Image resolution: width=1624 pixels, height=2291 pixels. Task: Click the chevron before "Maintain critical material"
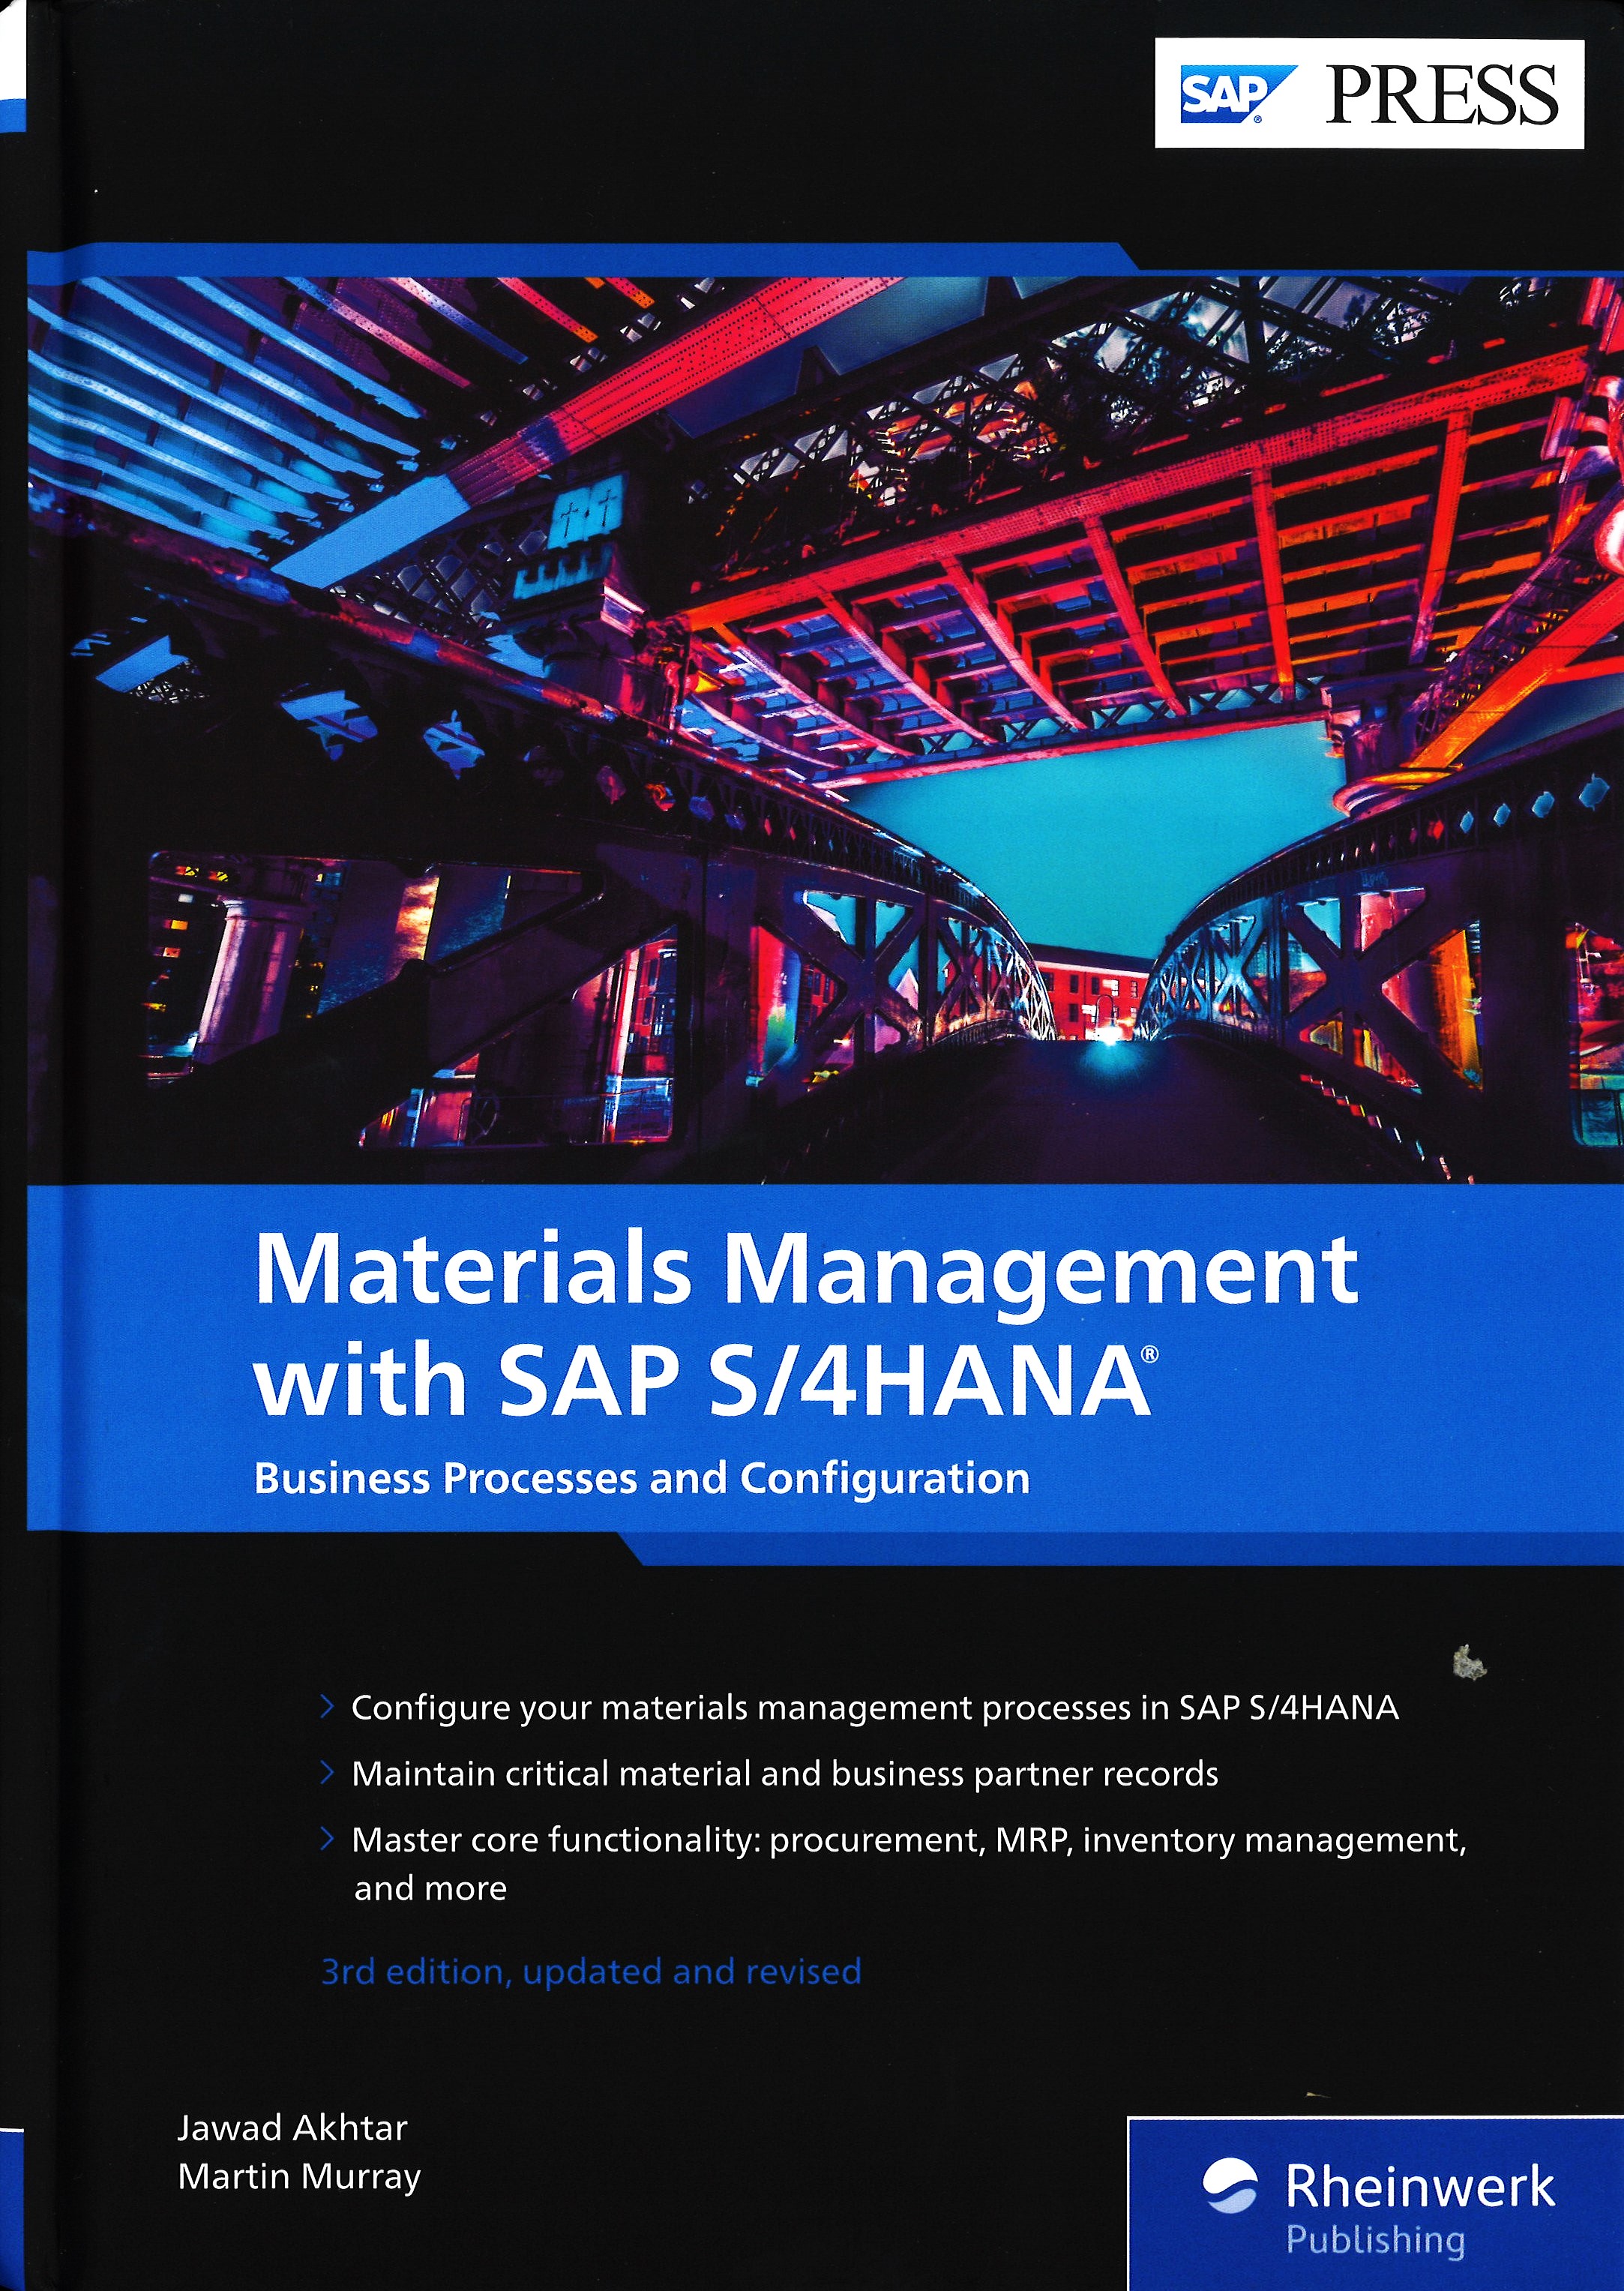pyautogui.click(x=326, y=1773)
